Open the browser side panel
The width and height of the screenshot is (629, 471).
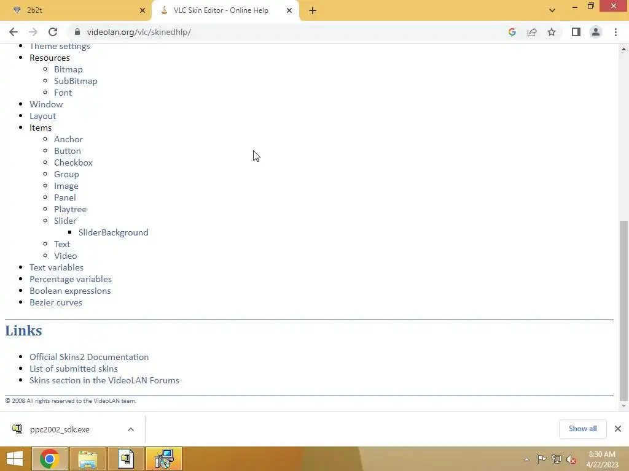576,32
